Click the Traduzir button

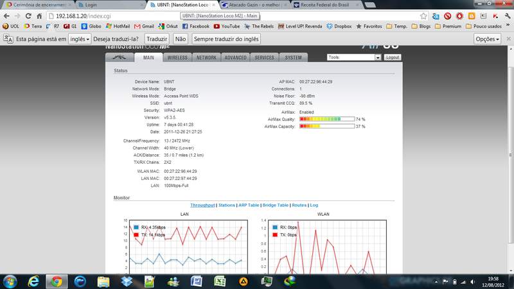pyautogui.click(x=157, y=39)
